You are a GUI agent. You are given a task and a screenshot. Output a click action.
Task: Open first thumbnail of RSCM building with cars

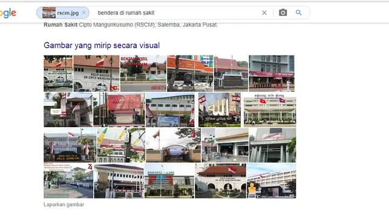pos(58,74)
